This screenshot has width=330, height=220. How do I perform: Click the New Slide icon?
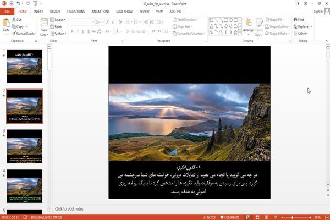44,21
